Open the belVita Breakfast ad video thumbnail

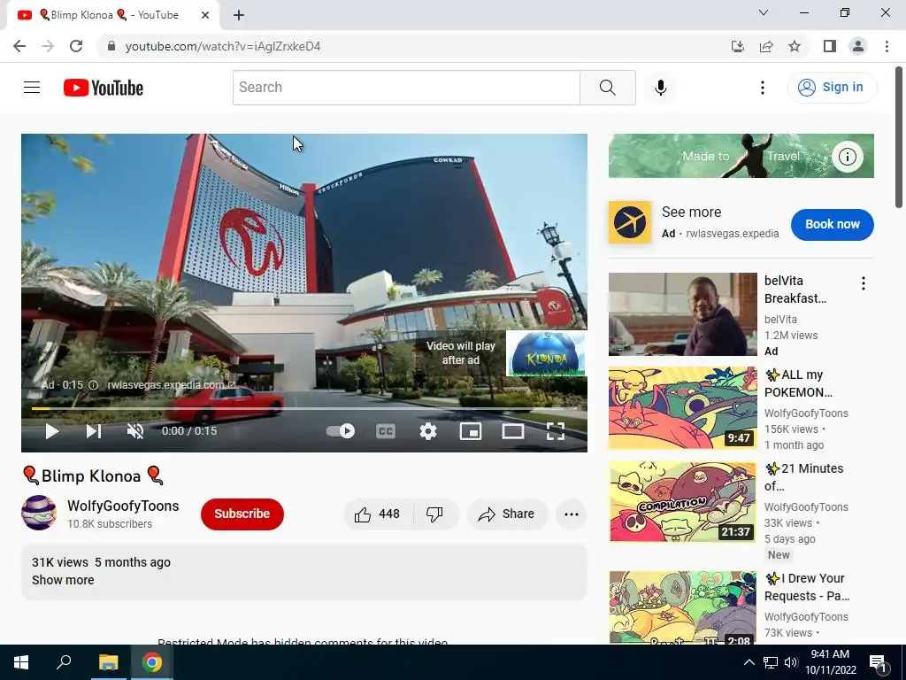[x=682, y=314]
